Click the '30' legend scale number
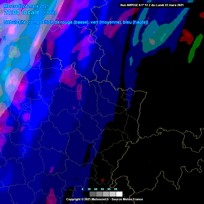This screenshot has height=204, width=204. [x=89, y=189]
